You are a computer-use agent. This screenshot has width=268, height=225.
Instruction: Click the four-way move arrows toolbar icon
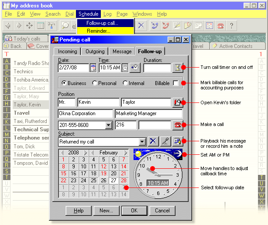(30, 26)
